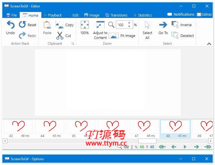Open the Image tab
The width and height of the screenshot is (215, 165).
(92, 15)
